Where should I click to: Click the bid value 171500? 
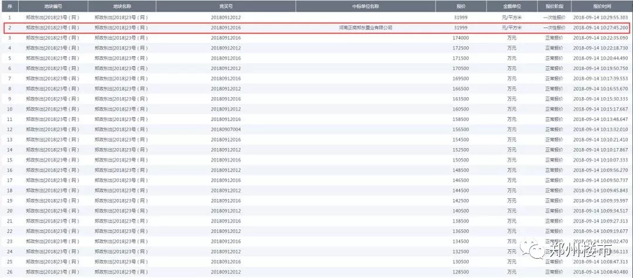pos(461,59)
